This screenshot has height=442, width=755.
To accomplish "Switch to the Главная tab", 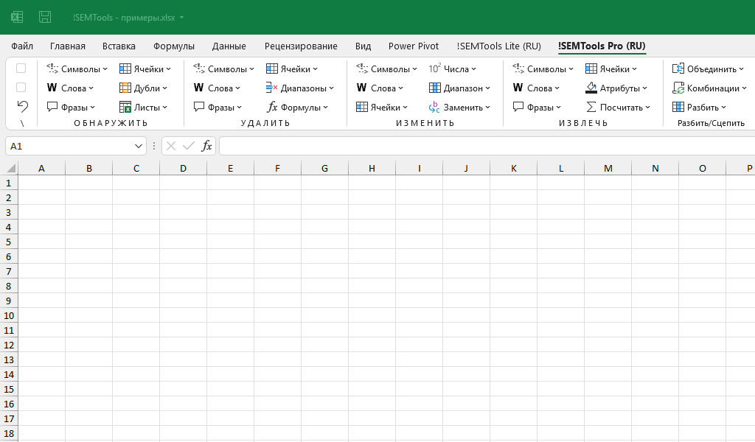I will [x=67, y=46].
